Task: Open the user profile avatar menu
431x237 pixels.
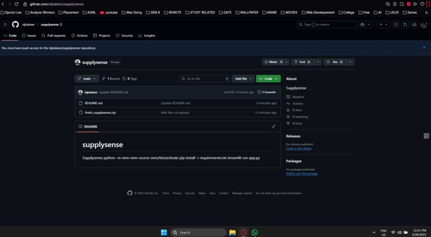Action: 424,25
